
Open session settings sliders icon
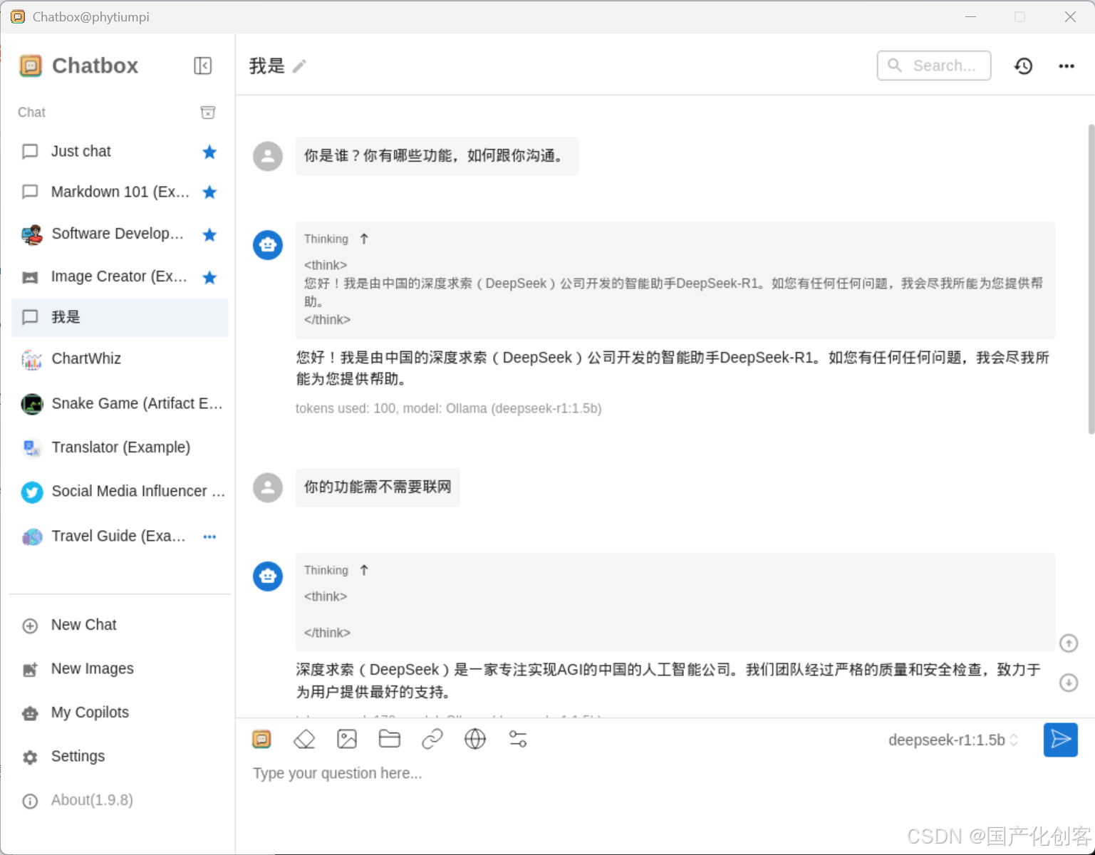coord(518,740)
